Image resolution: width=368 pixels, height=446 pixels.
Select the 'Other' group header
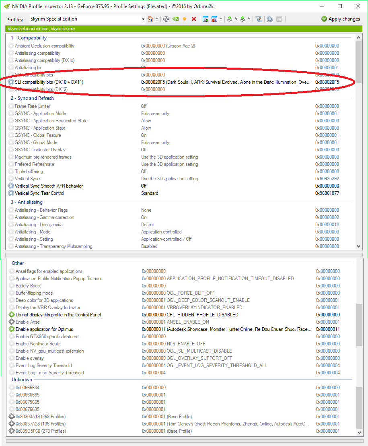(x=18, y=263)
